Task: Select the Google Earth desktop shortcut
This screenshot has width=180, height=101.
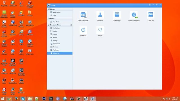Action: click(13, 23)
